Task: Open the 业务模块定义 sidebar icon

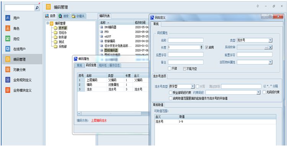Action: click(x=8, y=90)
